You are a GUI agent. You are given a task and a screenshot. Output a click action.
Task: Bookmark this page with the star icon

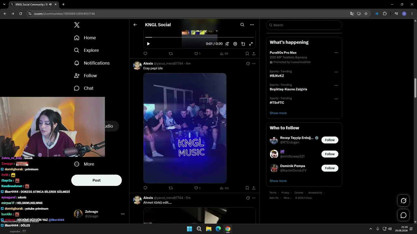pyautogui.click(x=366, y=14)
